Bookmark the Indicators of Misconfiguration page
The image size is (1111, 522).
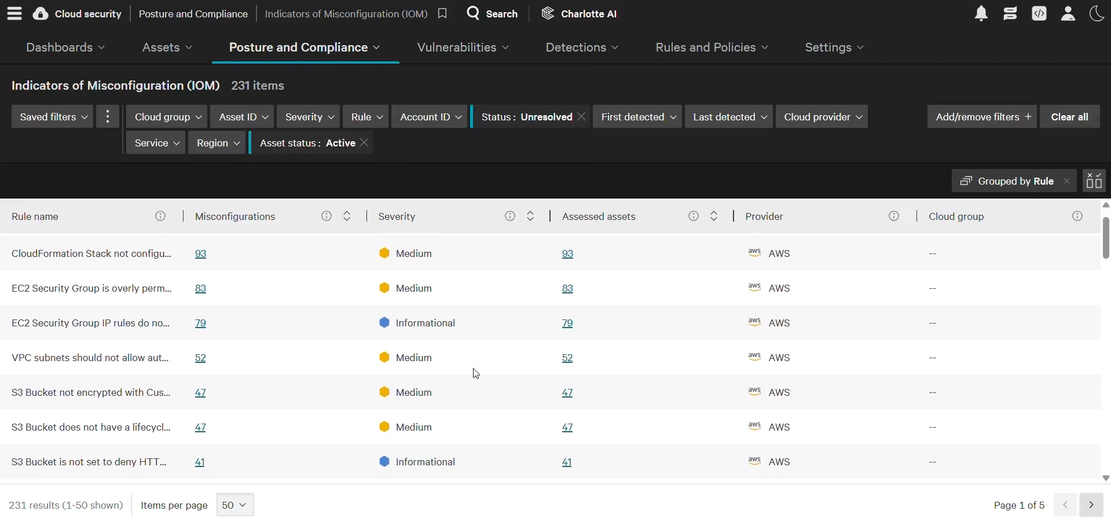[x=442, y=13]
